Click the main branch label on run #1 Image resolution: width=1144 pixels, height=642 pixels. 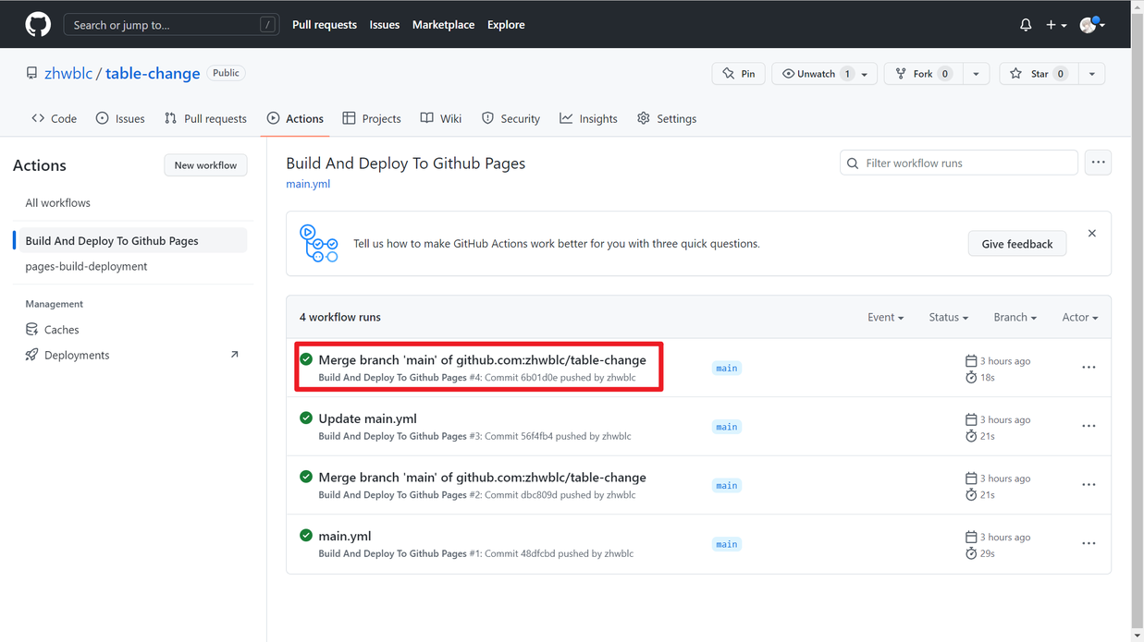click(727, 544)
